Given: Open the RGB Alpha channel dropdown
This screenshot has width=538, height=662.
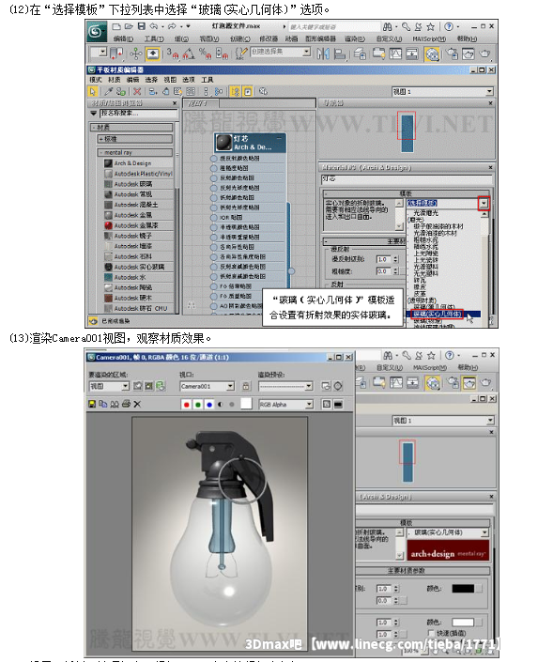Looking at the screenshot, I should click(x=285, y=405).
